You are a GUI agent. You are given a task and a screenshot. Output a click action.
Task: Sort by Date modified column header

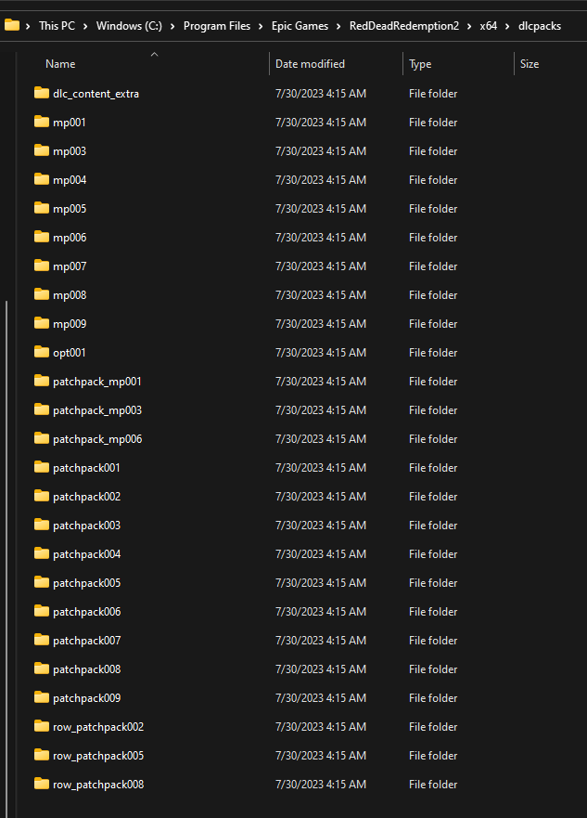(x=310, y=64)
